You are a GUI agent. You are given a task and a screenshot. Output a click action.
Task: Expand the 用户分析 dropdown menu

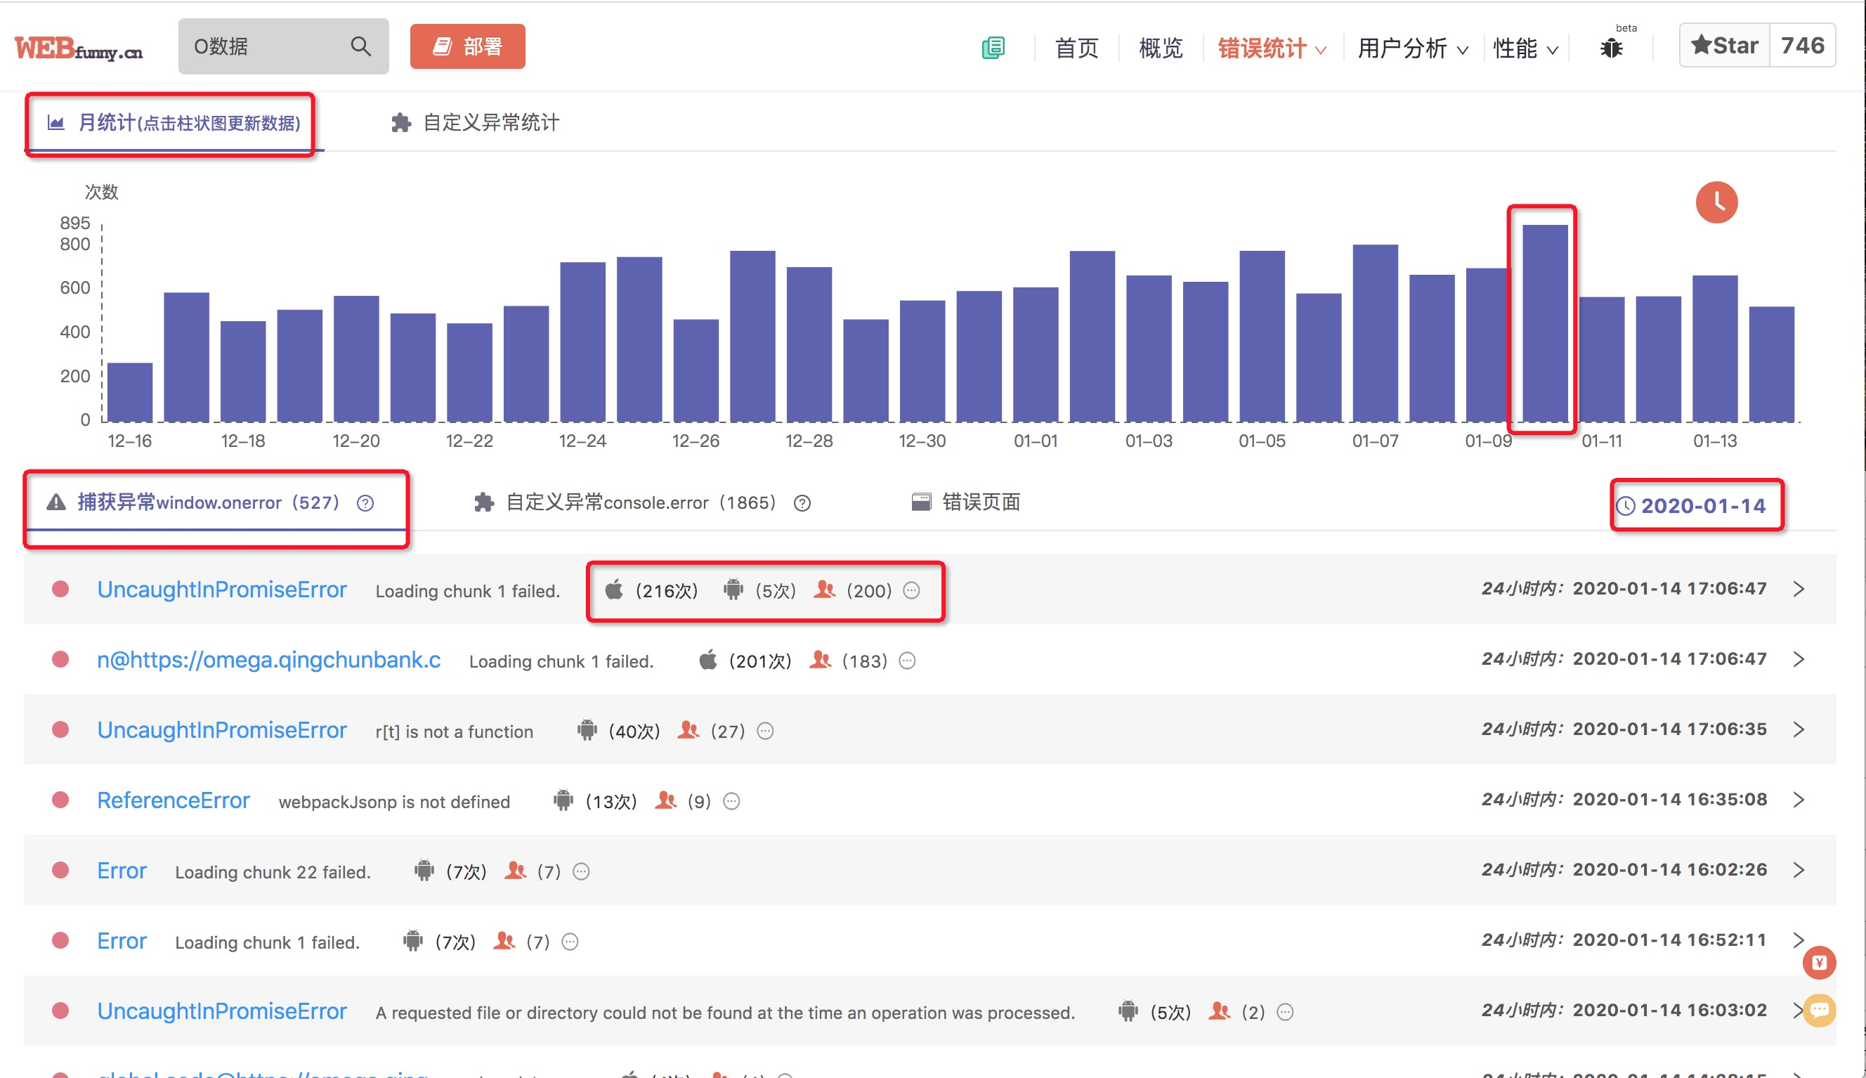[x=1411, y=49]
